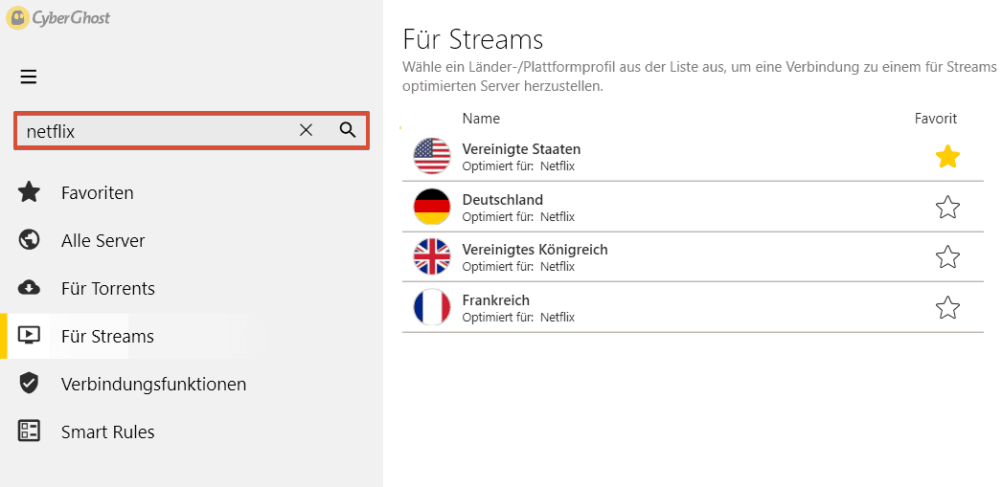Viewport: 1002px width, 487px height.
Task: Clear the netflix search text
Action: click(x=307, y=130)
